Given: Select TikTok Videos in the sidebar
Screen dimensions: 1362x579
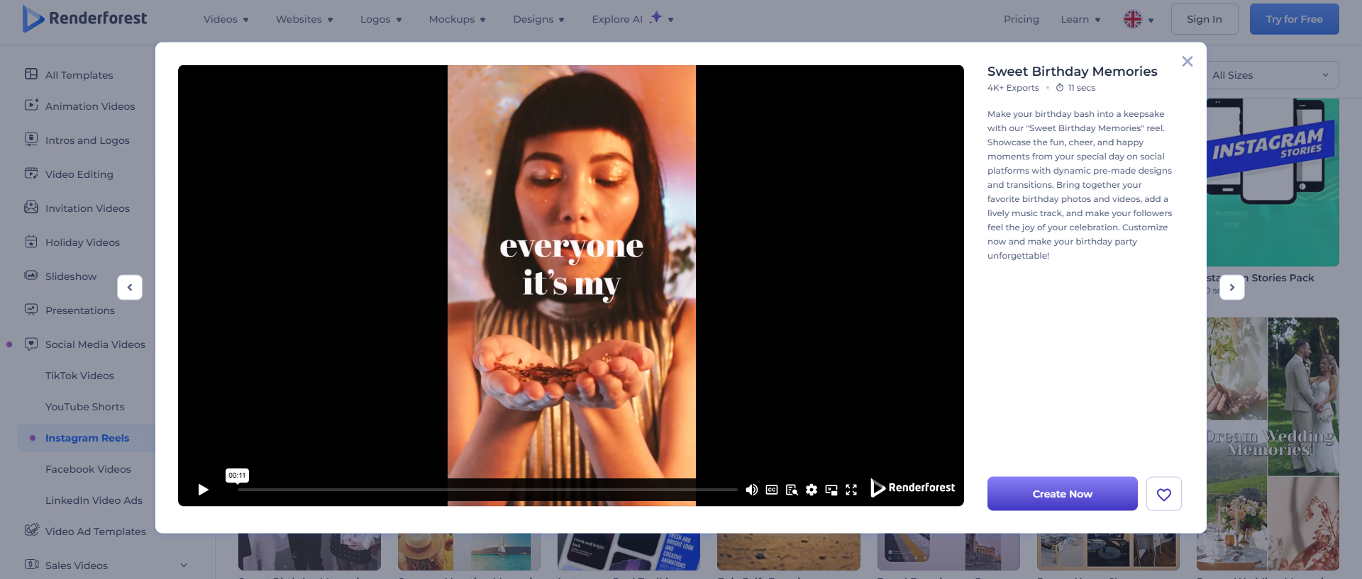Looking at the screenshot, I should 79,376.
